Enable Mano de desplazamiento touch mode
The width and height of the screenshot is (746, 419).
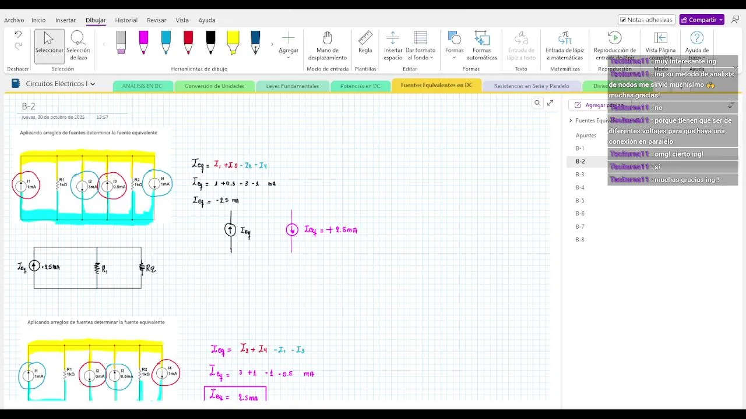pyautogui.click(x=328, y=45)
